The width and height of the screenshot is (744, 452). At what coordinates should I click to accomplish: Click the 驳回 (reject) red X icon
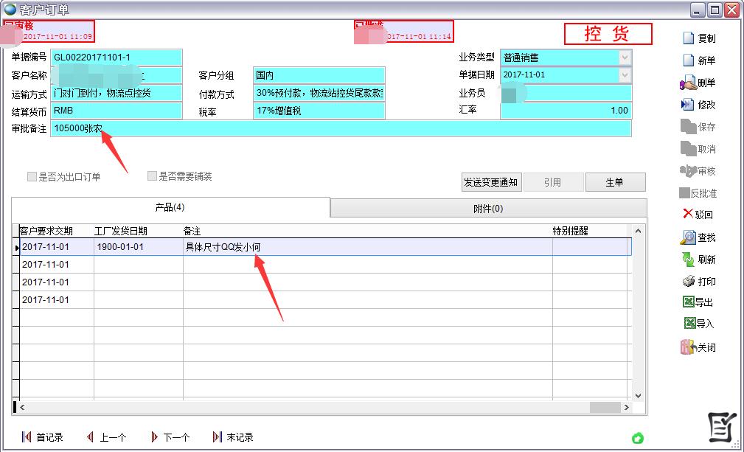[x=688, y=215]
